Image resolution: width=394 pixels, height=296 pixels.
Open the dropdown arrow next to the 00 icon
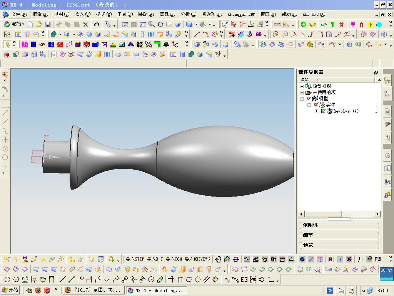[x=265, y=35]
